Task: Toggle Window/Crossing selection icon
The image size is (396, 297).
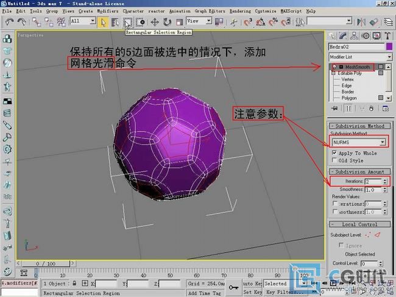Action: pyautogui.click(x=140, y=22)
